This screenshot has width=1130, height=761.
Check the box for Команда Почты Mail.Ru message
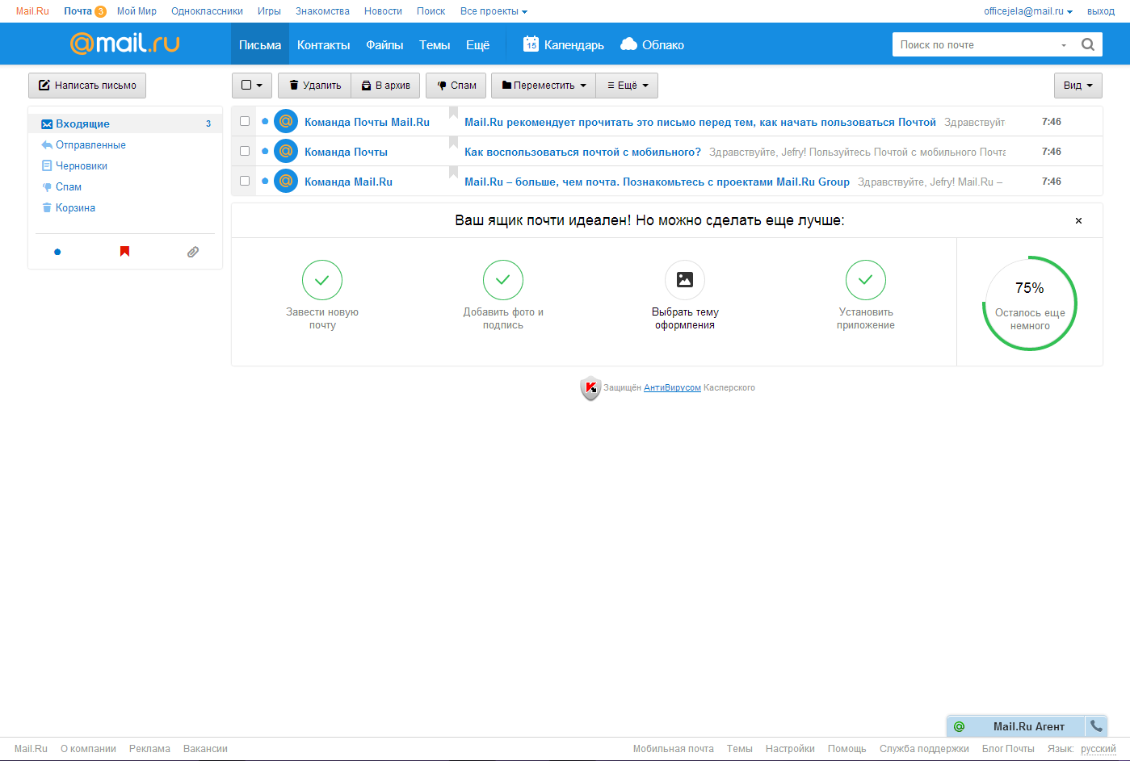click(245, 121)
